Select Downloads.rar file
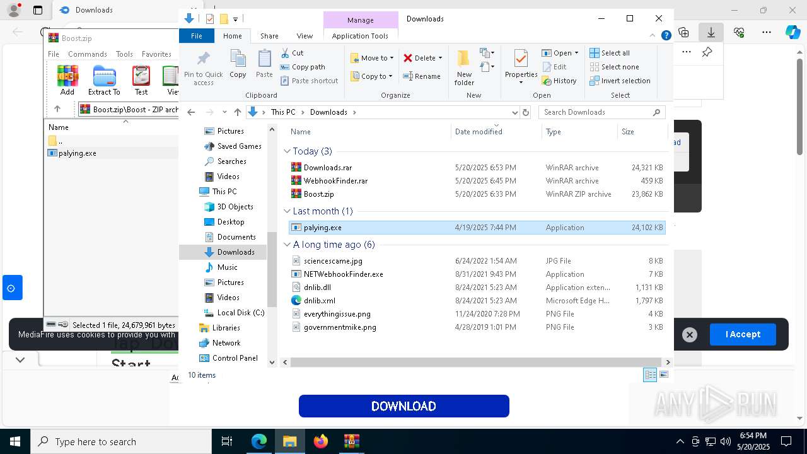This screenshot has width=807, height=454. coord(327,168)
